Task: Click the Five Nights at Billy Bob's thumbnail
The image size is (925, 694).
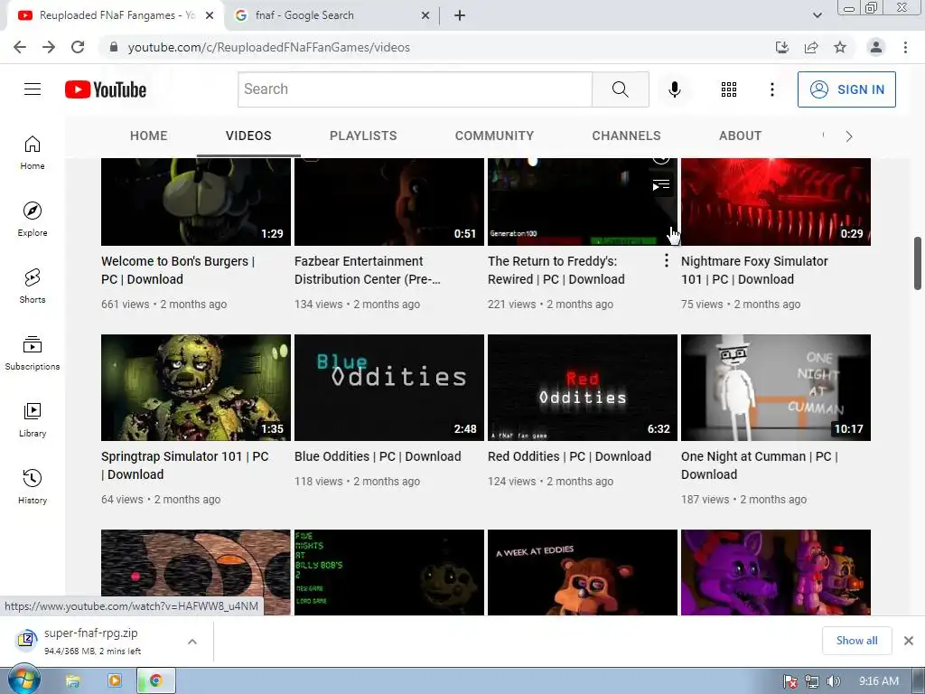Action: click(x=389, y=572)
